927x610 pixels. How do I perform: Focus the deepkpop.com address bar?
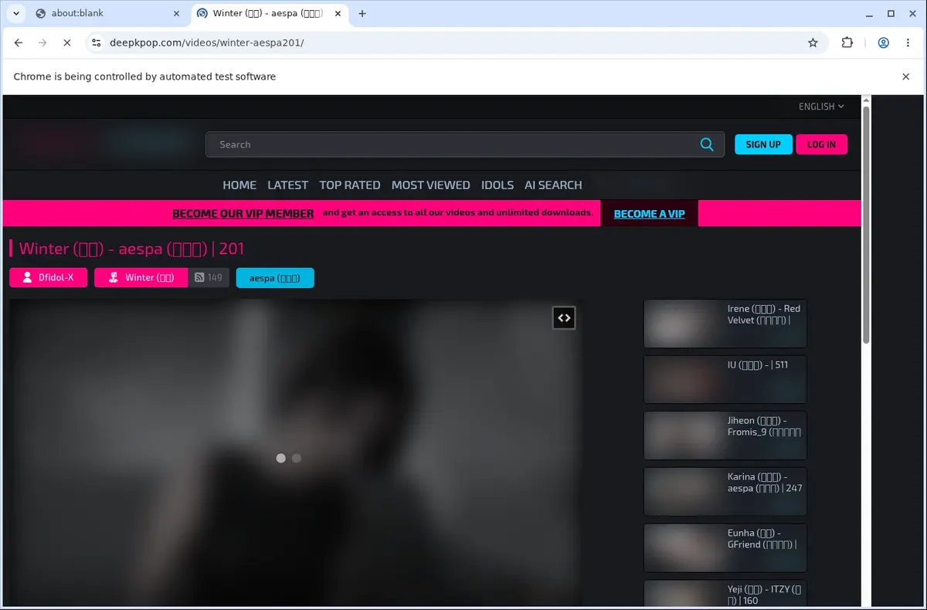tap(456, 43)
